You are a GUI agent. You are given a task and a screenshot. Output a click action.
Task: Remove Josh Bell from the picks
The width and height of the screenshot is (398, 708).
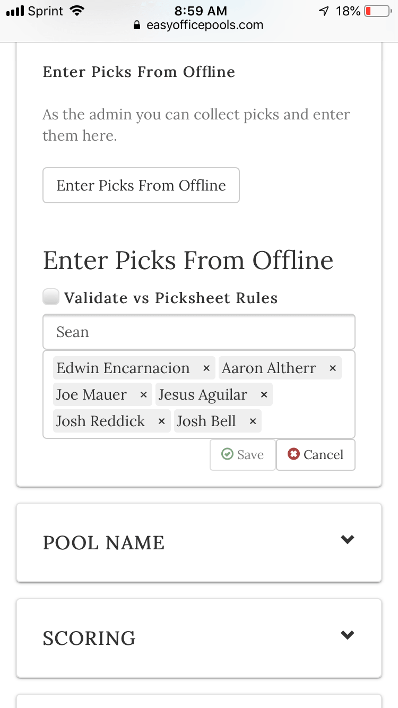coord(252,421)
